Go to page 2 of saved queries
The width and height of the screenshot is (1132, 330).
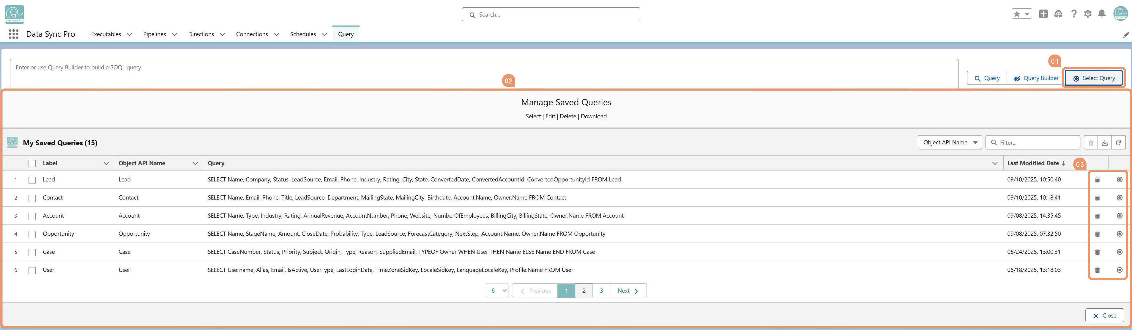(x=584, y=291)
